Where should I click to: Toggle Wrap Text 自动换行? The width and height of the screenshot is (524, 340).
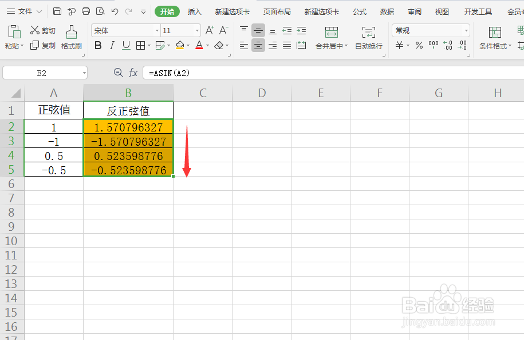pyautogui.click(x=369, y=38)
